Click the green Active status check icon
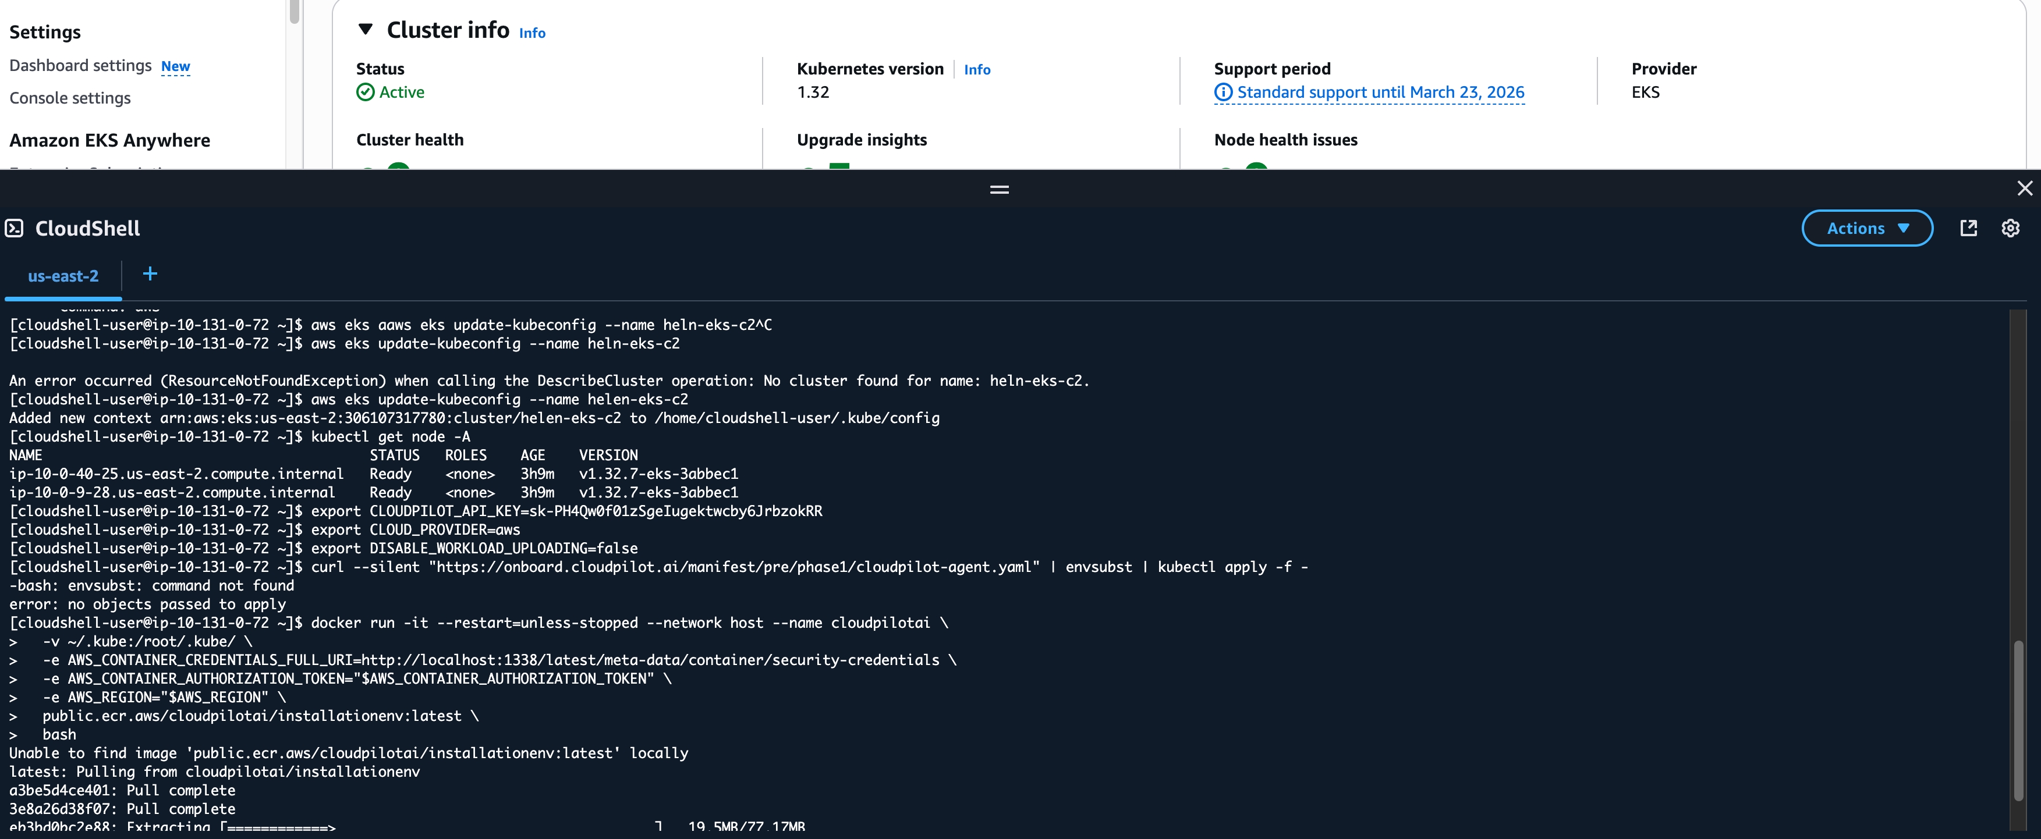 point(365,92)
